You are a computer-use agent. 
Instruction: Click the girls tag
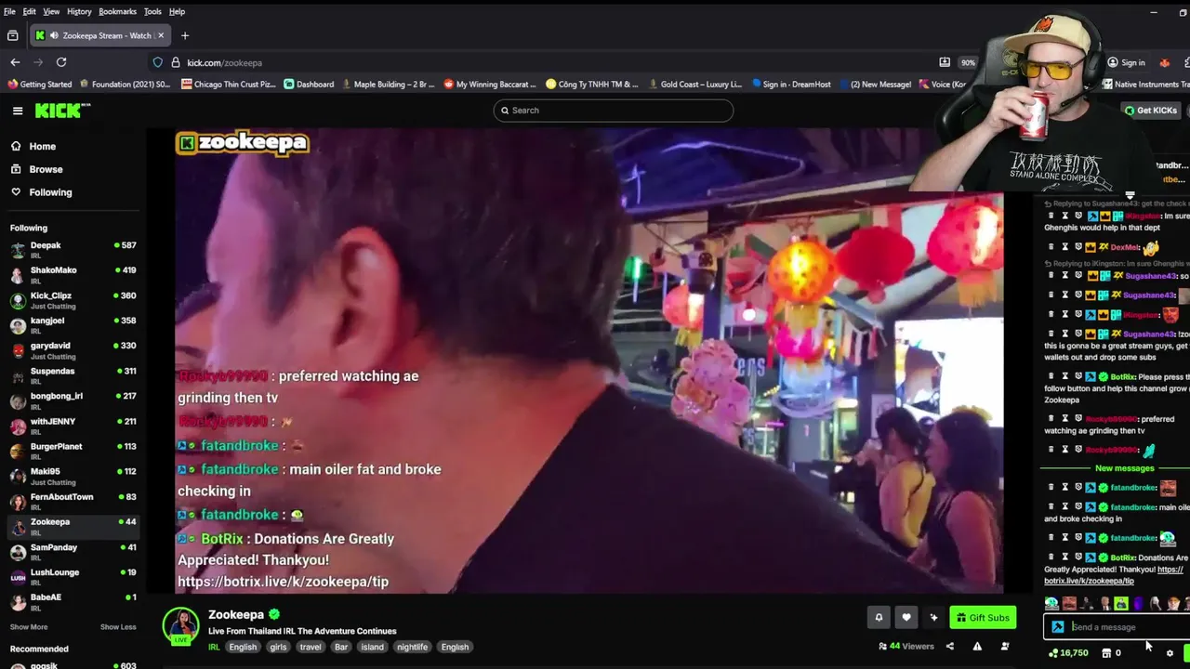278,647
